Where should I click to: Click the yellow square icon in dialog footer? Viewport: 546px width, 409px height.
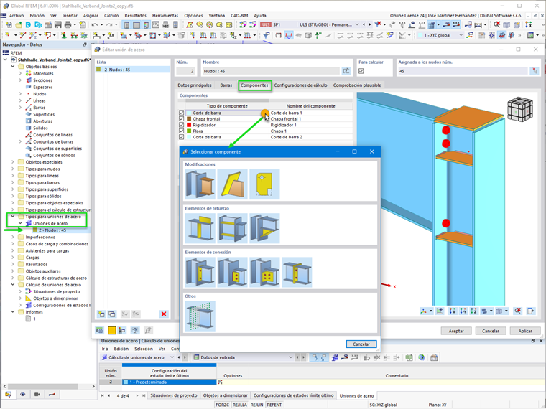(112, 330)
